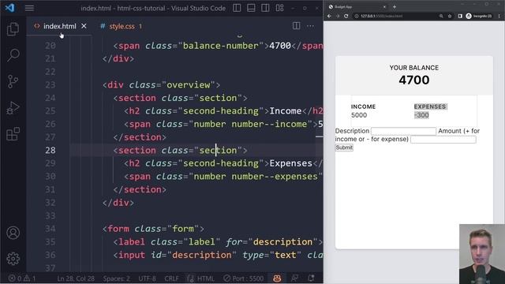Go back in the browser
The image size is (505, 284).
(329, 16)
